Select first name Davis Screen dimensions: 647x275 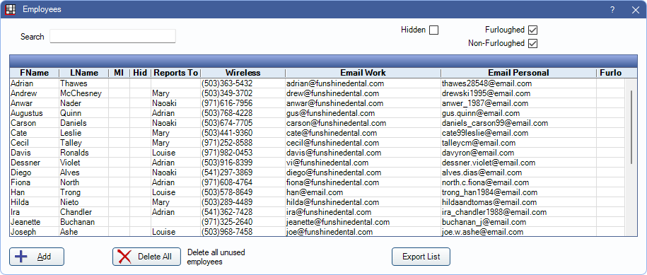click(x=21, y=153)
